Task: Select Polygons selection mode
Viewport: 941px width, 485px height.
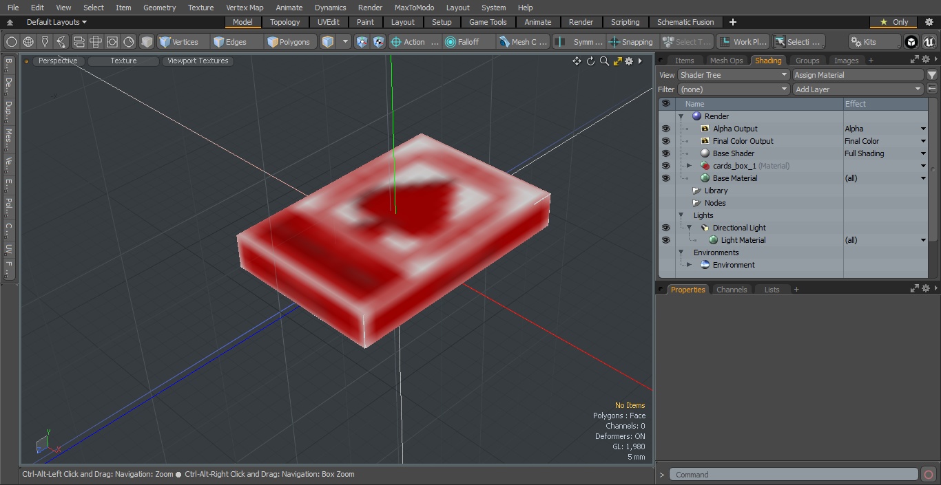Action: coord(291,42)
